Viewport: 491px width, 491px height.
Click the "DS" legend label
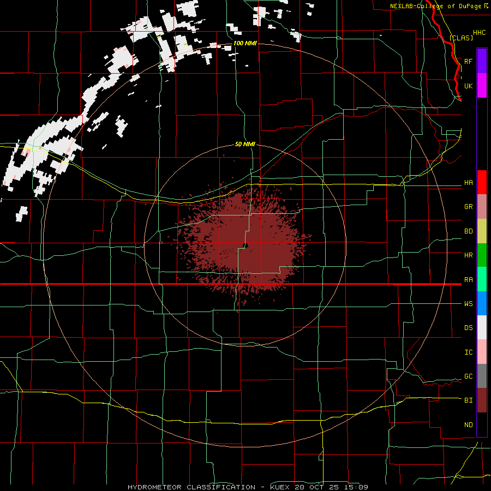[468, 328]
